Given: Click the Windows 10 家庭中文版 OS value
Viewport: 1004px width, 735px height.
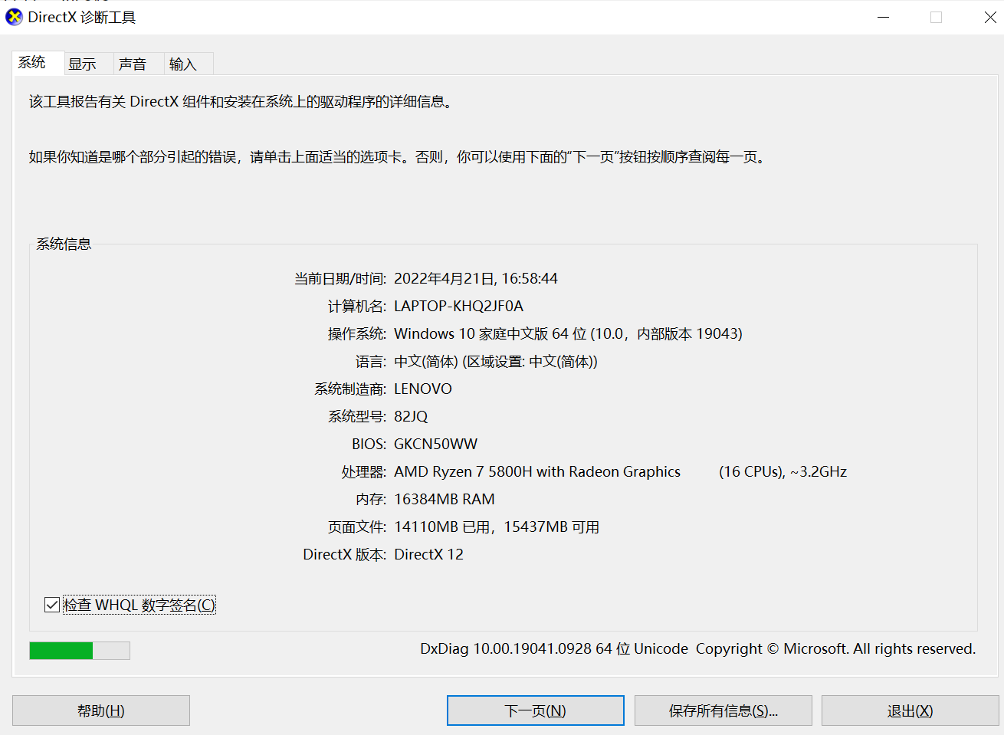Looking at the screenshot, I should click(568, 333).
